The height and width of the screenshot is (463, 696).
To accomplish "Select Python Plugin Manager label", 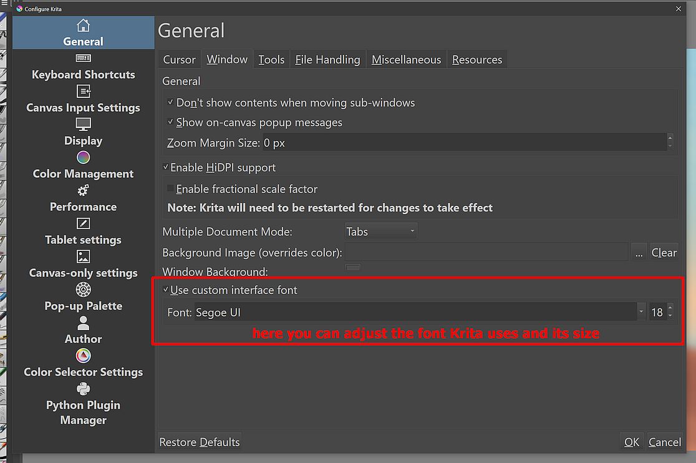I will [83, 412].
